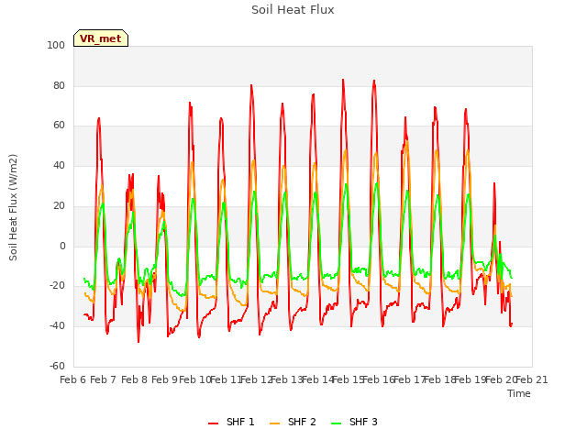
Task: Click the orange SHF 2 legend swatch
Action: (x=274, y=423)
